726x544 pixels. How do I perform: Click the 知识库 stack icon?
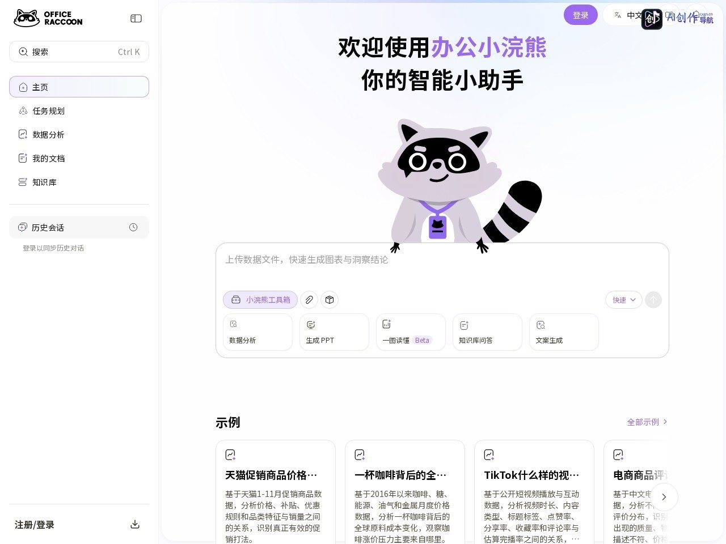point(23,182)
